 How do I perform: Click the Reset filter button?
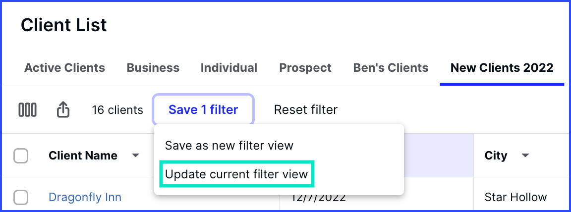tap(305, 109)
